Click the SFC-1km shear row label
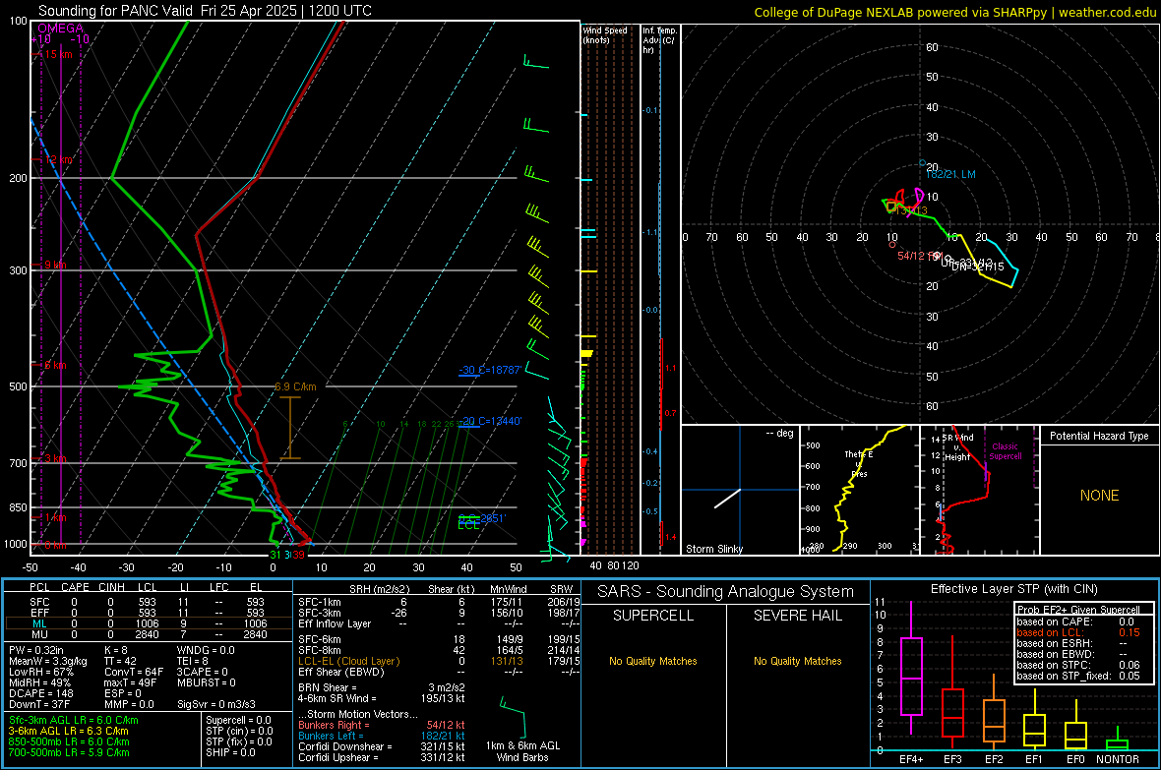Viewport: 1161px width, 770px height. 320,602
